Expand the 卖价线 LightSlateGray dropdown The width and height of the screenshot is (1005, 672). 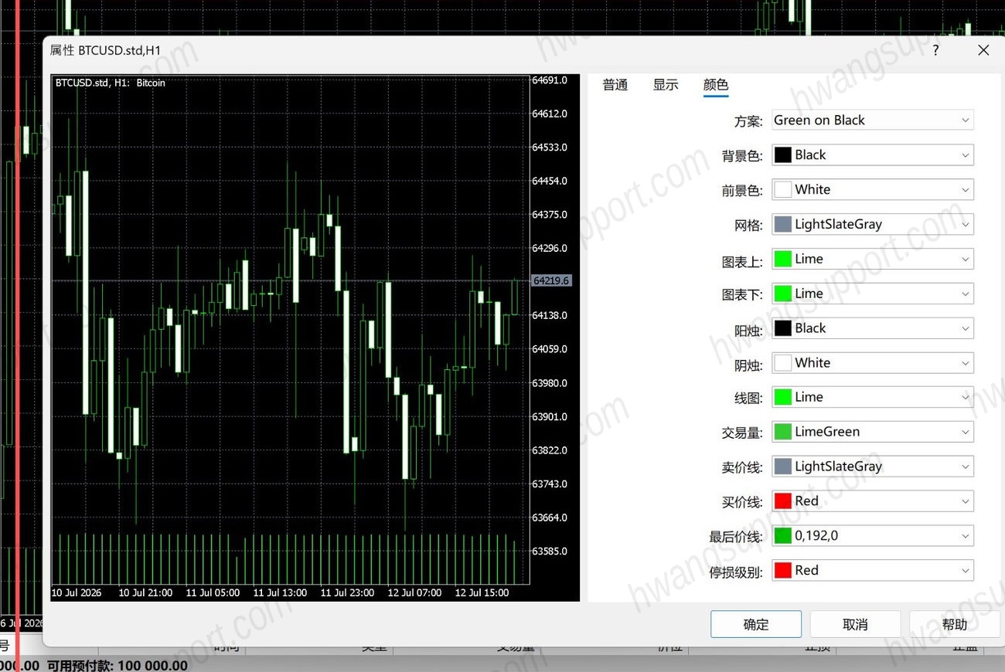point(873,467)
